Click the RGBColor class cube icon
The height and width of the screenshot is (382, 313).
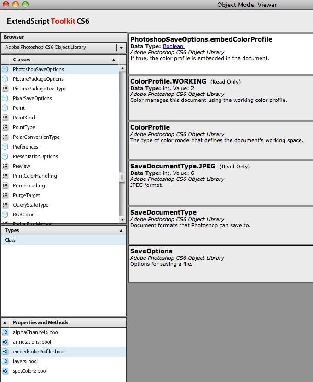5,215
